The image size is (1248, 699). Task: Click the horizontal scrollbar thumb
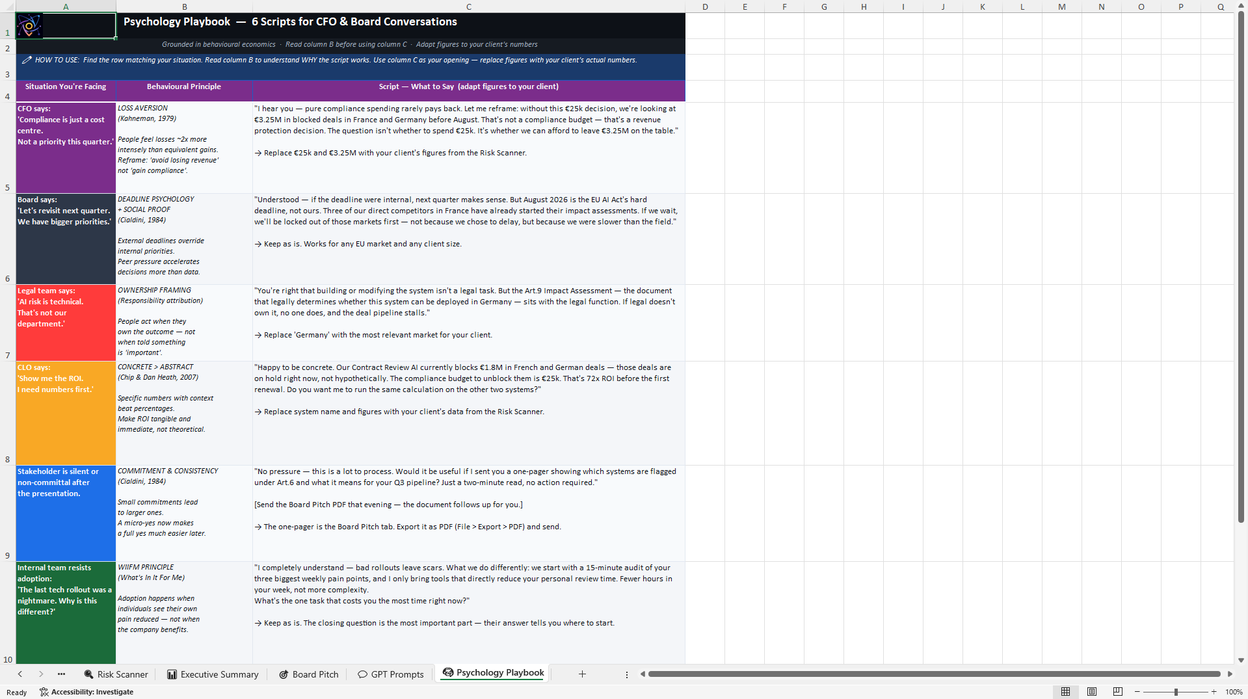934,674
